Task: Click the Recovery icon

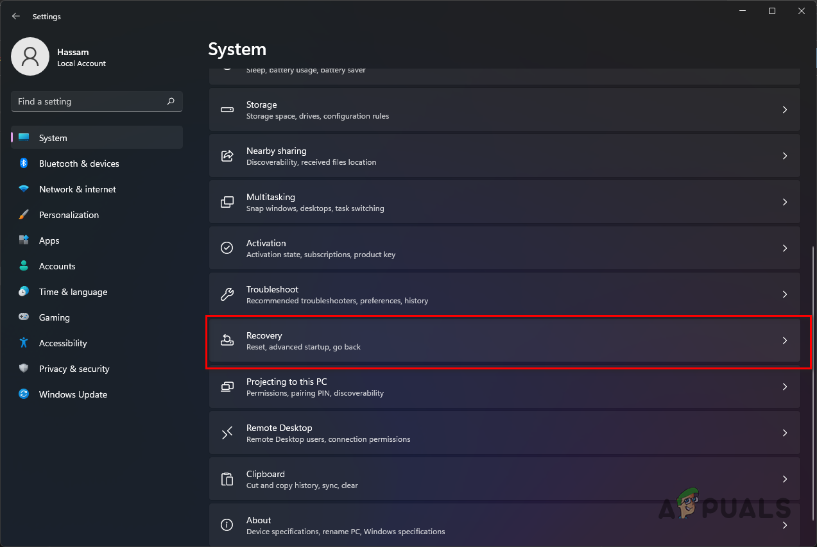Action: [227, 341]
